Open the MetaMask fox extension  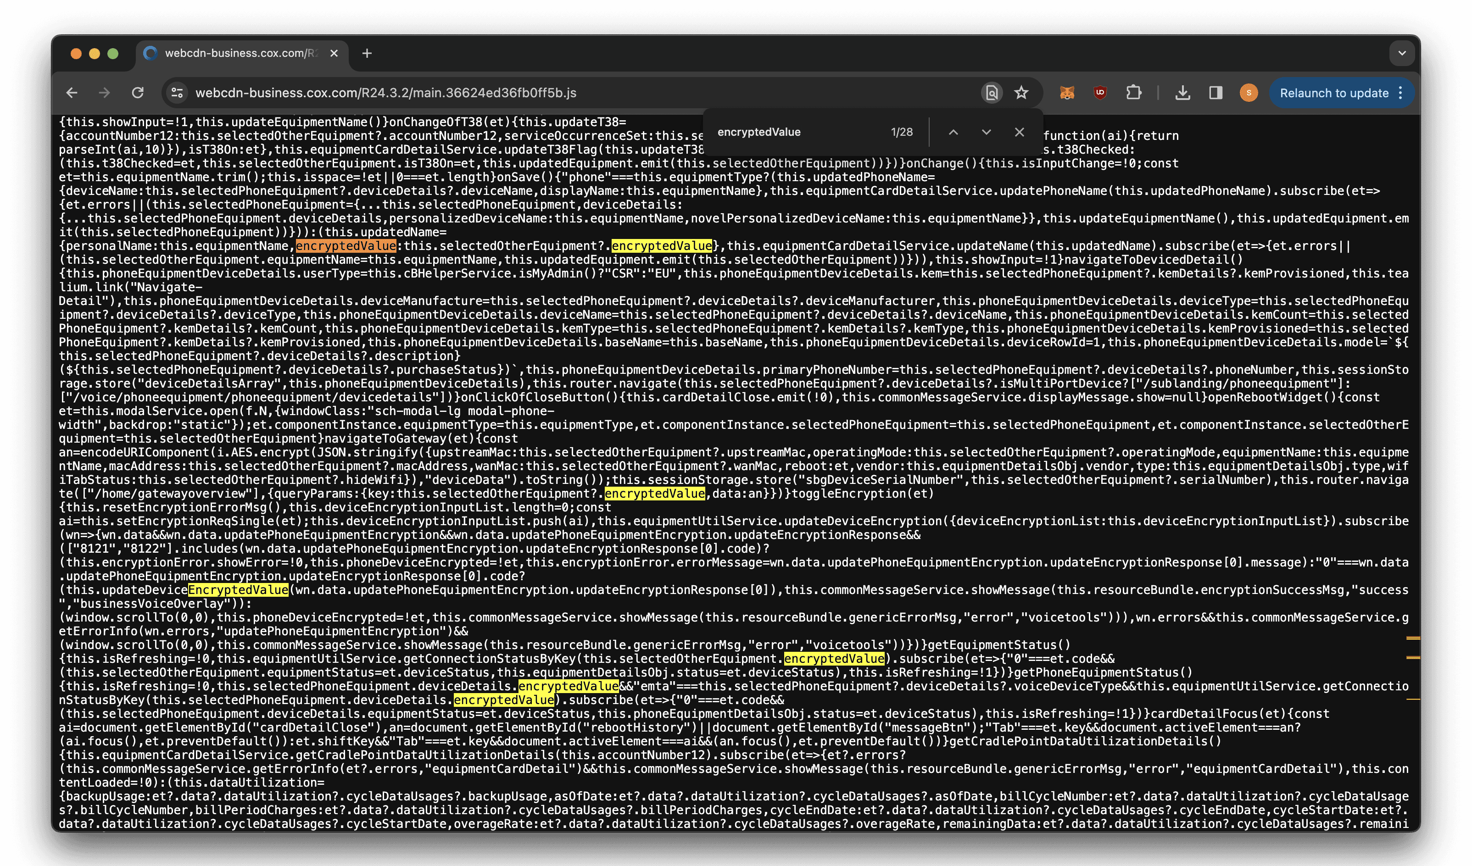[x=1067, y=93]
